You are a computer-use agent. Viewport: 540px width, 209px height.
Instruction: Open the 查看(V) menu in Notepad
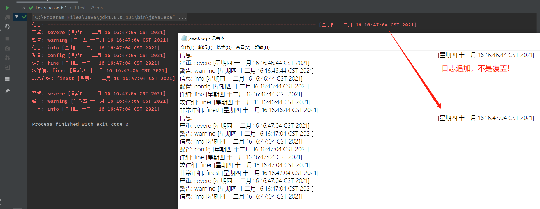tap(243, 47)
